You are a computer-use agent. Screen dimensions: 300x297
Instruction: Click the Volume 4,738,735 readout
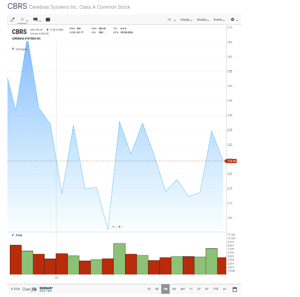39,34
